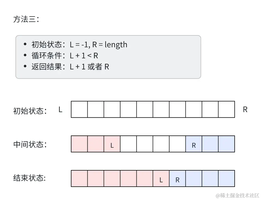Screen dimensions: 261x200
Task: Click the blue cell labeled R in middle row
Action: [194, 144]
